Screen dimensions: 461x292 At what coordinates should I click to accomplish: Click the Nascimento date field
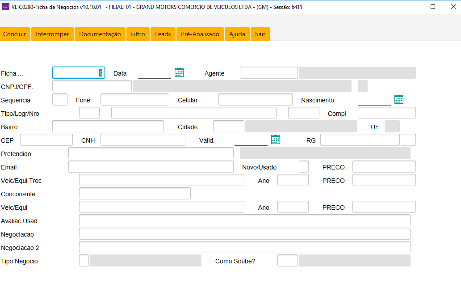point(374,100)
